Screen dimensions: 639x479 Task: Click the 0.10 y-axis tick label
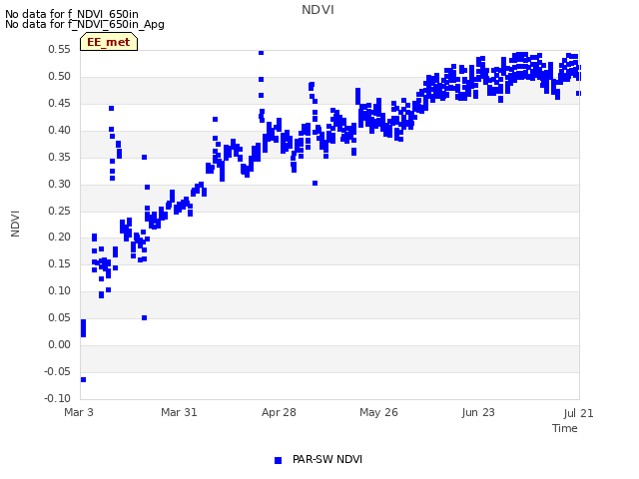click(x=59, y=290)
